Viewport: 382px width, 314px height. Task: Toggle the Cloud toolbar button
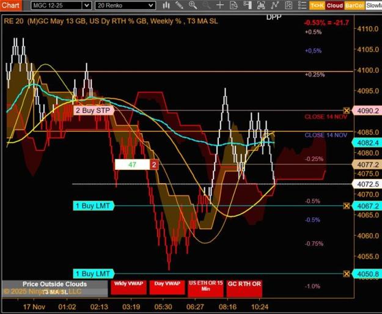(335, 5)
